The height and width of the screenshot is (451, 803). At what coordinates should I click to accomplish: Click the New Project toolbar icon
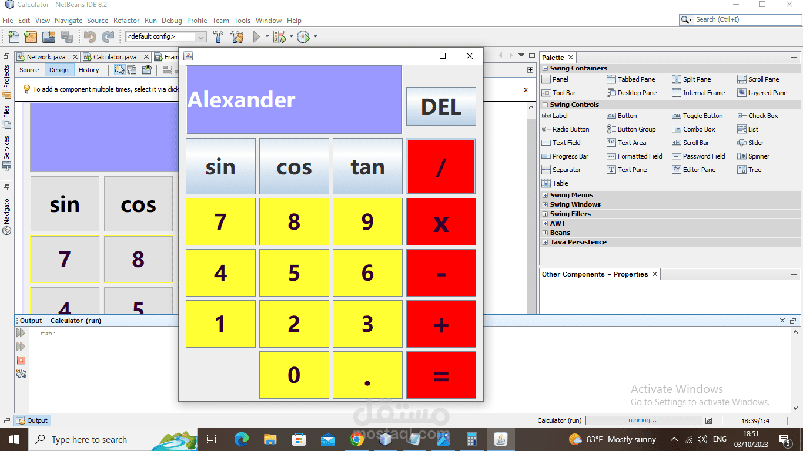point(31,37)
